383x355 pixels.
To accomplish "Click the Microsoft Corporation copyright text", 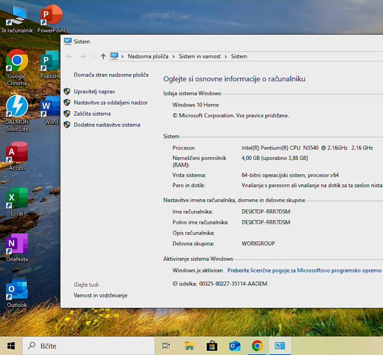I will (x=231, y=116).
